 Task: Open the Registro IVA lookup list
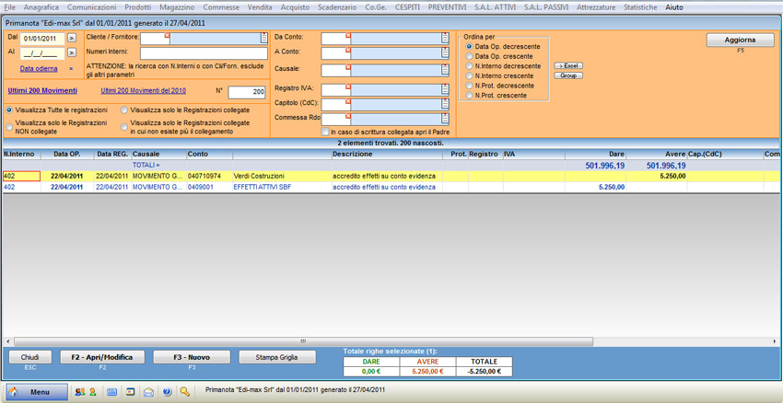[x=445, y=89]
